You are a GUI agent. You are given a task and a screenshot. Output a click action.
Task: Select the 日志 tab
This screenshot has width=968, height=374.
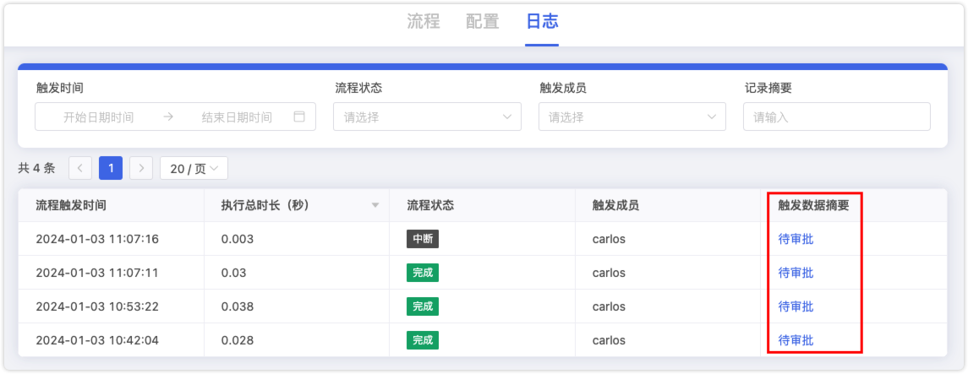point(542,22)
